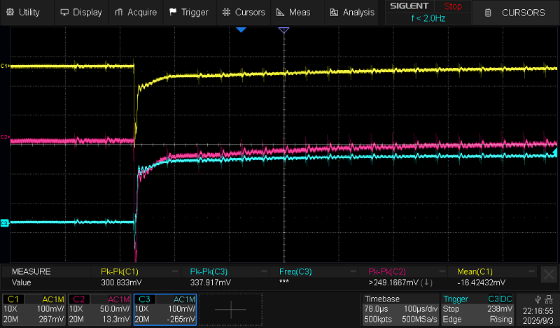Toggle the yellow C1 channel box

point(35,309)
